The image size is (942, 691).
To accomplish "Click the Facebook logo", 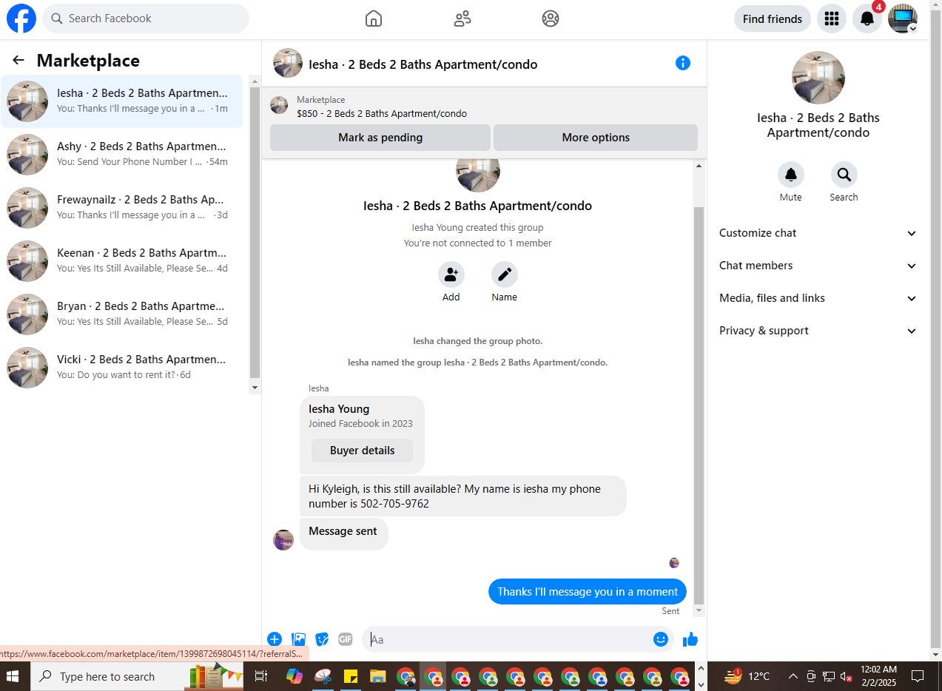I will point(21,18).
